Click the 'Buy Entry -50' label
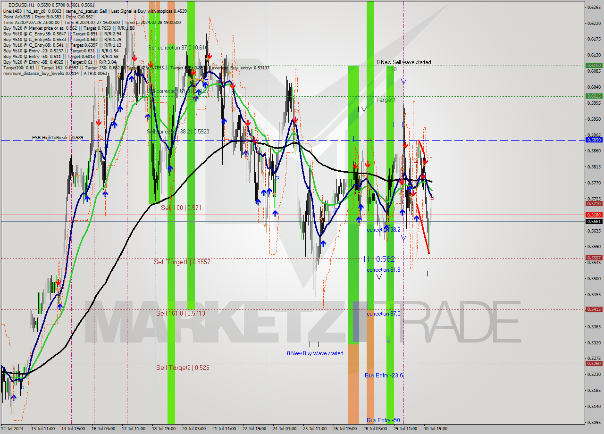The image size is (604, 434). [x=383, y=420]
